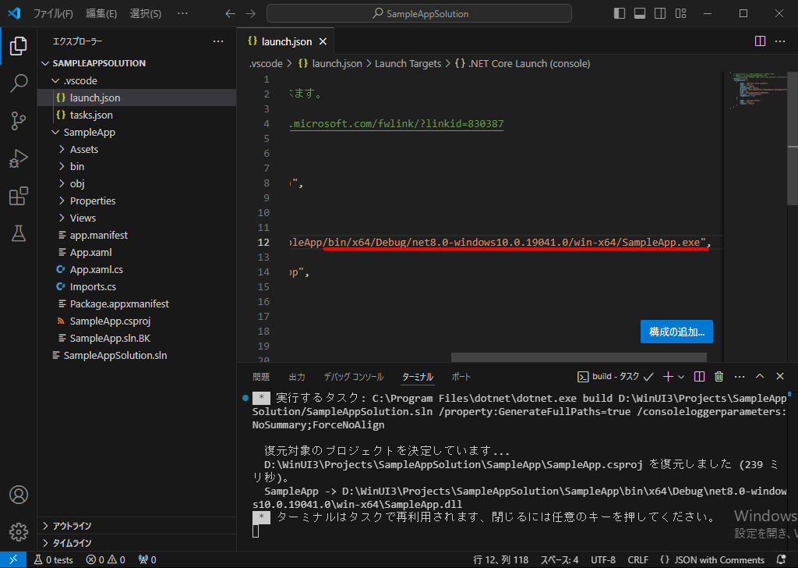Kill terminal with trash icon
Screen dimensions: 798x568
[719, 377]
